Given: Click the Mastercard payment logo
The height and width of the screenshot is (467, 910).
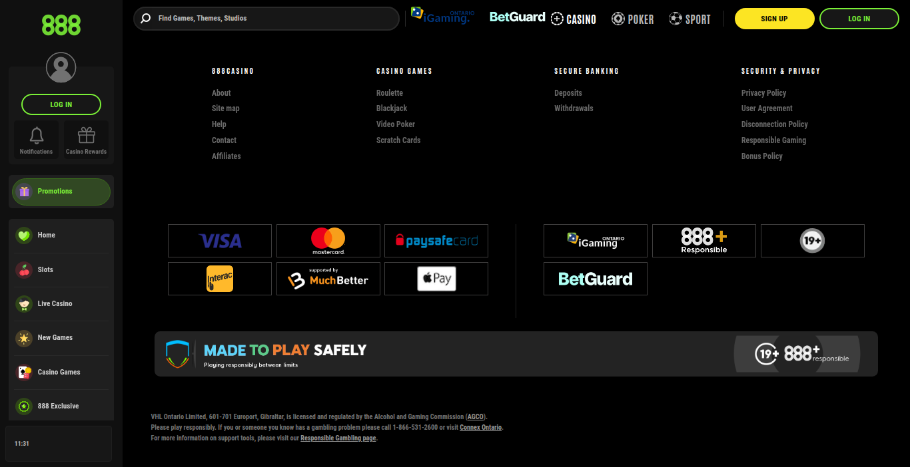Looking at the screenshot, I should tap(328, 241).
